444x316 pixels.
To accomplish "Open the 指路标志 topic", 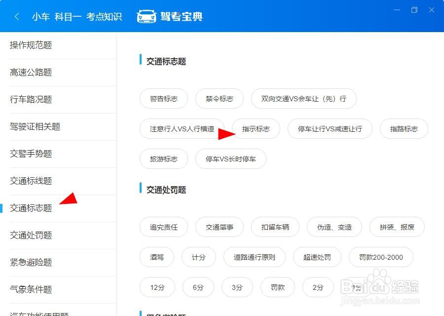I will 404,129.
